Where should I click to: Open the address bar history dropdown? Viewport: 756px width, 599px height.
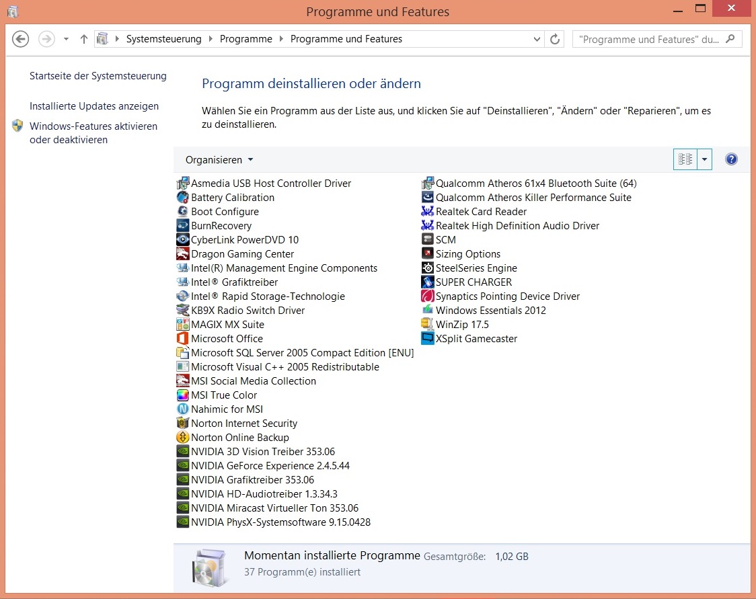pos(537,39)
